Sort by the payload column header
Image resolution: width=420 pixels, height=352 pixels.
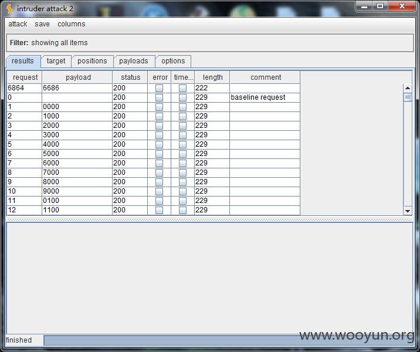pos(77,77)
